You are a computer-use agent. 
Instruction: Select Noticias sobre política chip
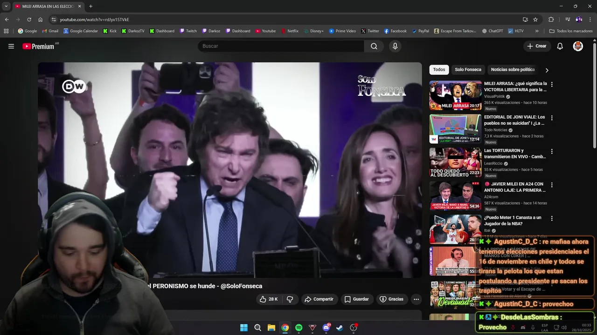point(513,69)
